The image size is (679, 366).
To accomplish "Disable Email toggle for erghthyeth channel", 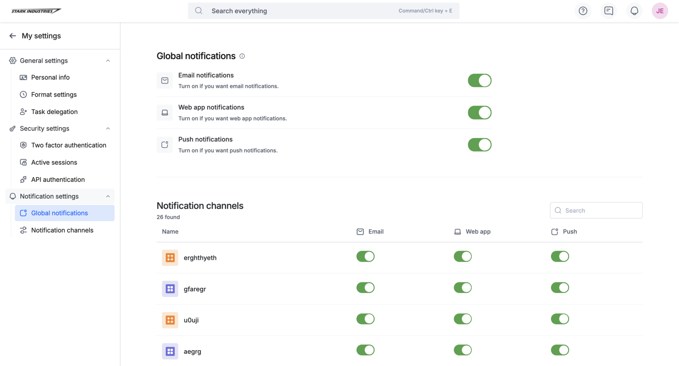I will 365,256.
